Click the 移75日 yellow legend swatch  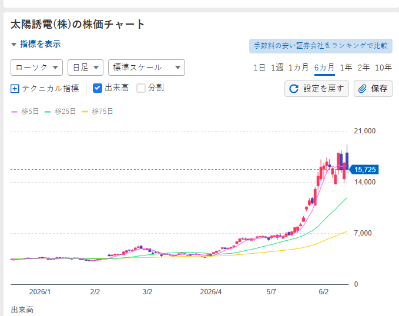(85, 112)
